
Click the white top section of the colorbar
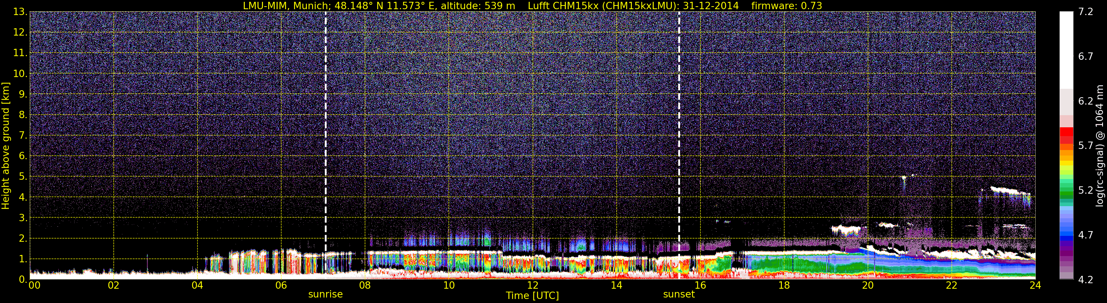(1066, 50)
